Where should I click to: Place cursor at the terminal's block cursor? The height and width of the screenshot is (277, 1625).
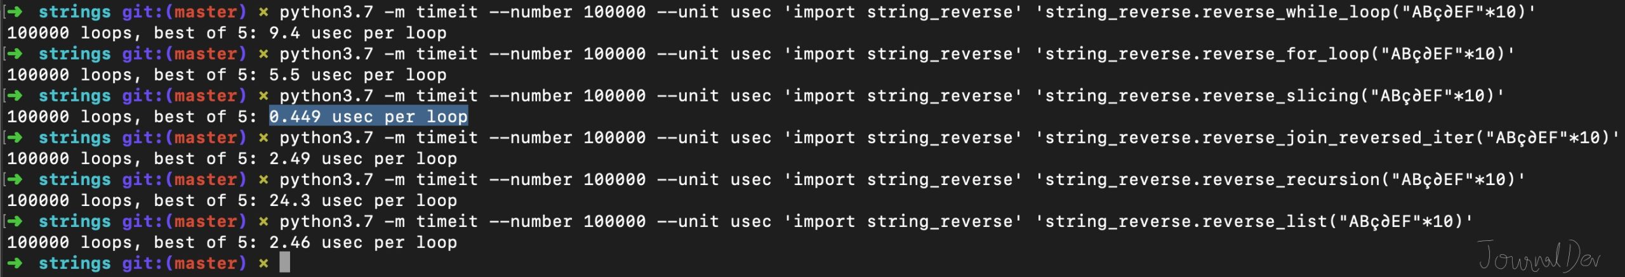pos(285,262)
